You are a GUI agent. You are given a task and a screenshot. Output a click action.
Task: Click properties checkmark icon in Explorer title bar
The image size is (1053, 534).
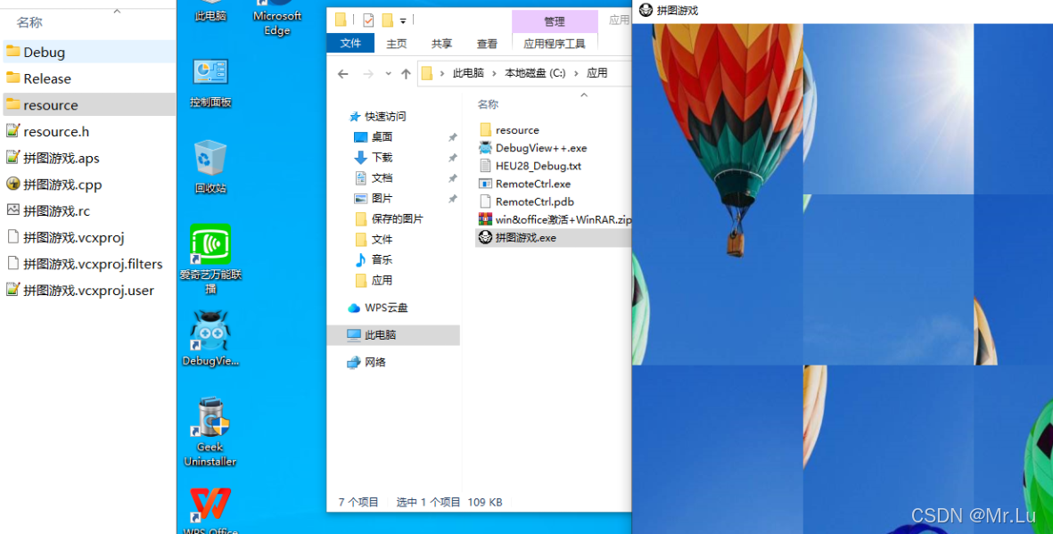pyautogui.click(x=368, y=21)
